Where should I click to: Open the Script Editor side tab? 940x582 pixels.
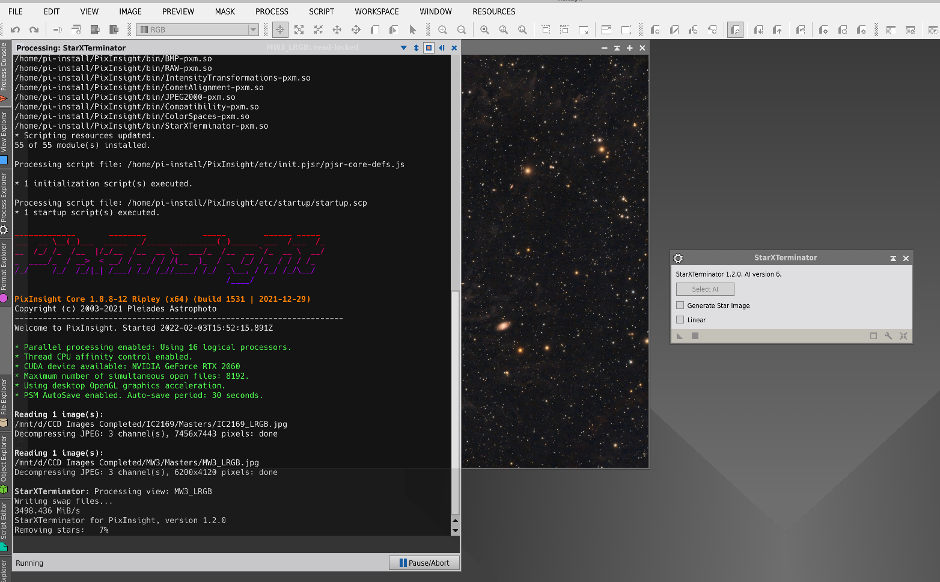[x=4, y=526]
